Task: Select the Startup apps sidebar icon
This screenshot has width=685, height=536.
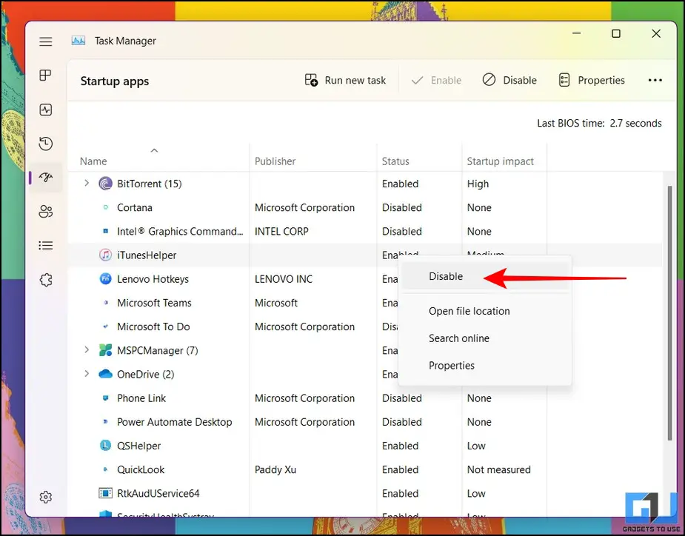Action: (45, 178)
